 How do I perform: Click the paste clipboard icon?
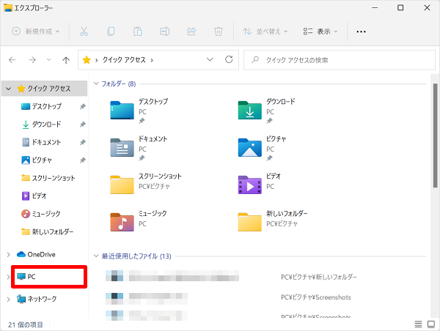[x=137, y=31]
